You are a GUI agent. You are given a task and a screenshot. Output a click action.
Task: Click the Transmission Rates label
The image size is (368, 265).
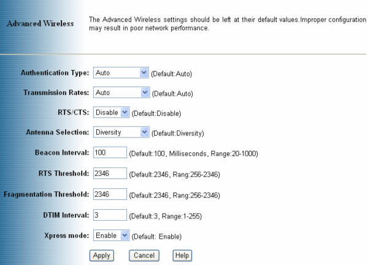56,93
